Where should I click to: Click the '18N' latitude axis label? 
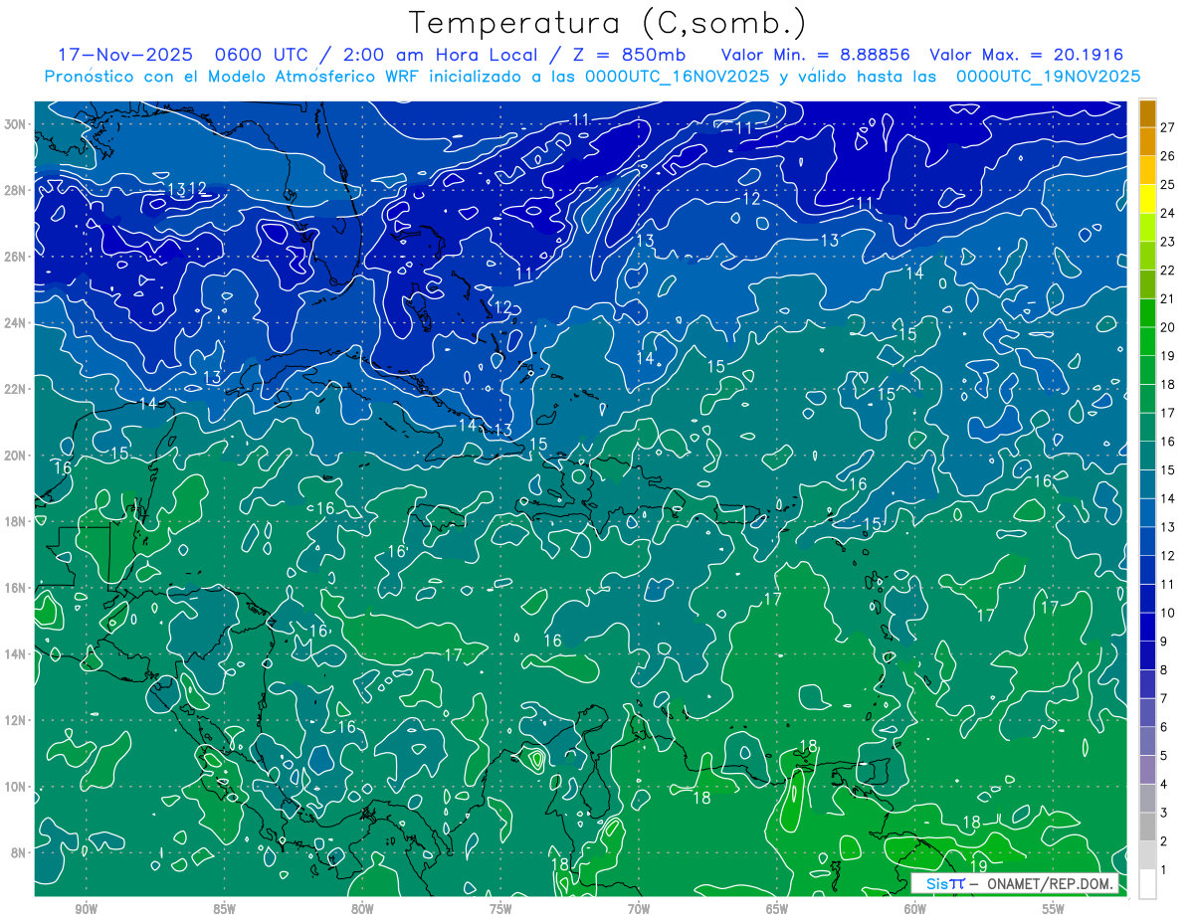coord(16,521)
